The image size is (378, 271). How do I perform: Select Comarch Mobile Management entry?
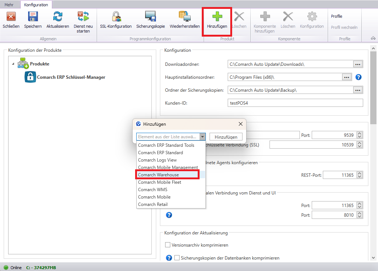(171, 167)
